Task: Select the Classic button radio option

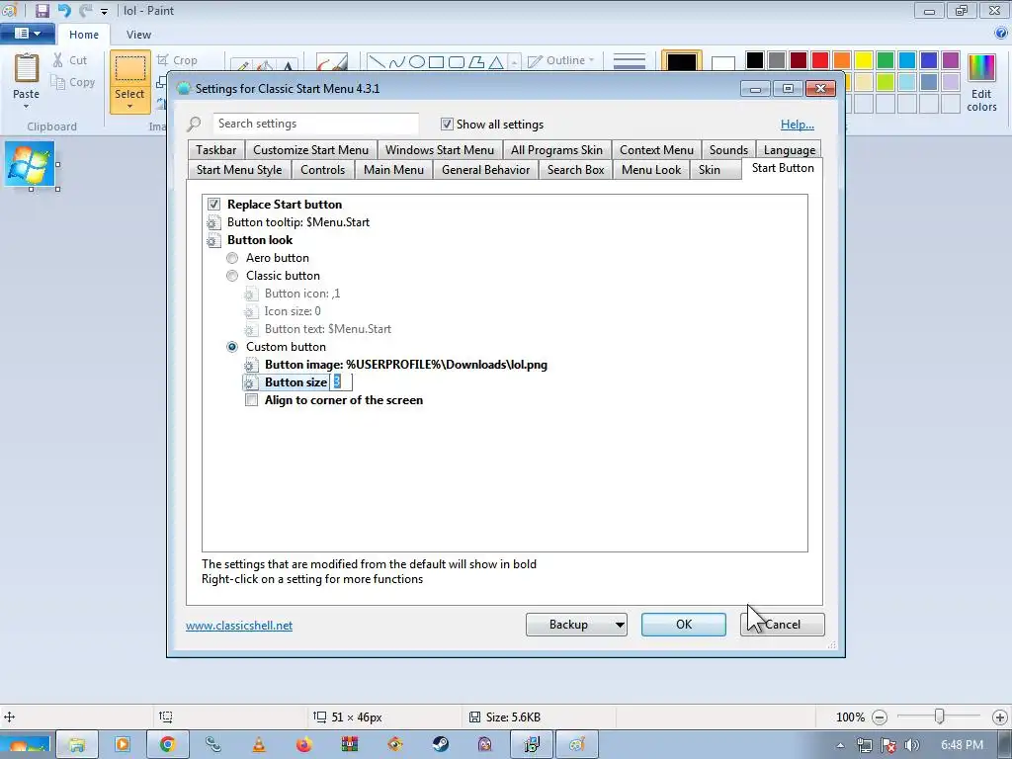Action: (x=232, y=276)
